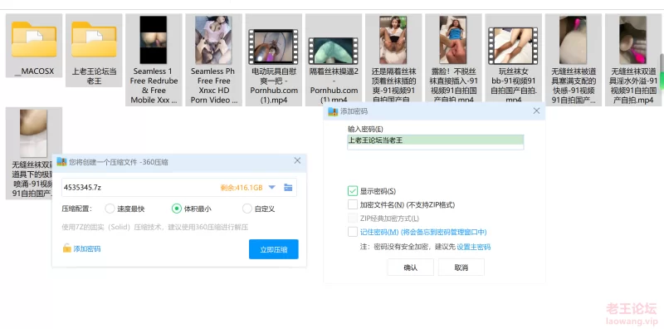This screenshot has height=329, width=664.
Task: Confirm password with 确认 button
Action: pos(410,268)
